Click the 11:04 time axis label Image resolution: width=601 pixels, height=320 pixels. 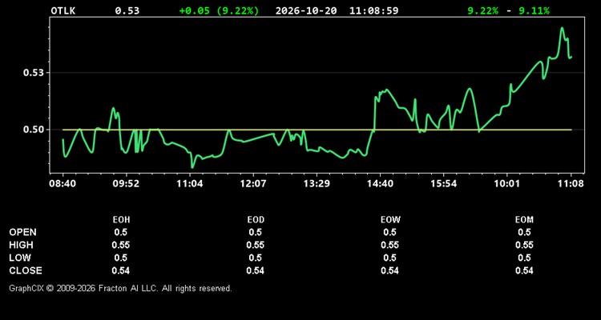click(190, 184)
